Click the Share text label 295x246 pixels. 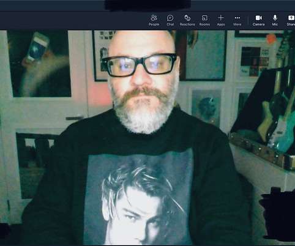[x=291, y=24]
